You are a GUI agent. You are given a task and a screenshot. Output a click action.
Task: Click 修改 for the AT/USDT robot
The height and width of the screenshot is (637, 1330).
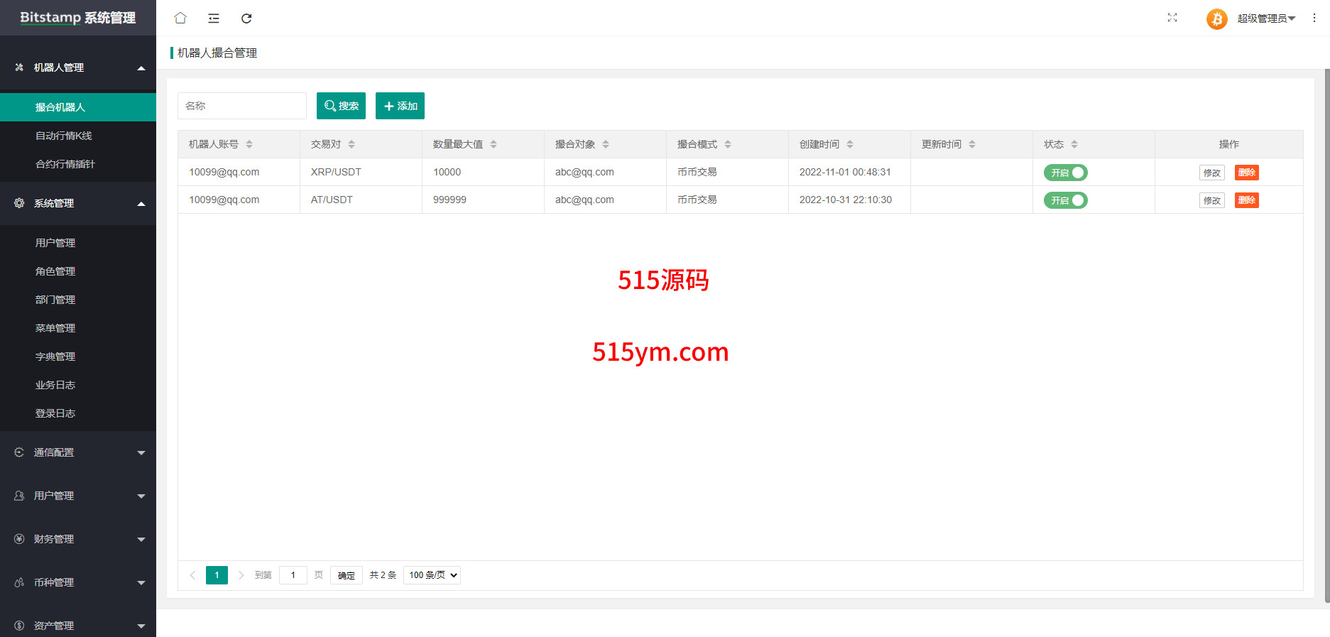pyautogui.click(x=1211, y=200)
